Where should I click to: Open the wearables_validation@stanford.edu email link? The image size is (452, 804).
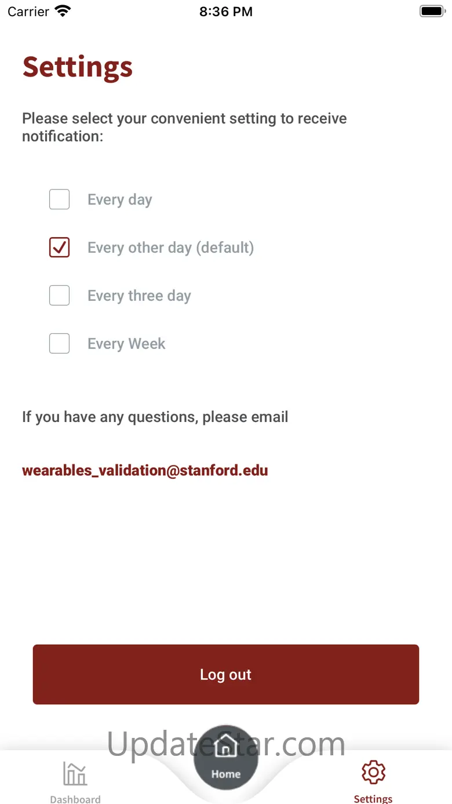(x=145, y=470)
